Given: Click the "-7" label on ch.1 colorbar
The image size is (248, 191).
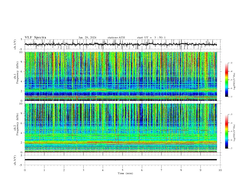Looking at the screenshot, I should pos(231,97).
